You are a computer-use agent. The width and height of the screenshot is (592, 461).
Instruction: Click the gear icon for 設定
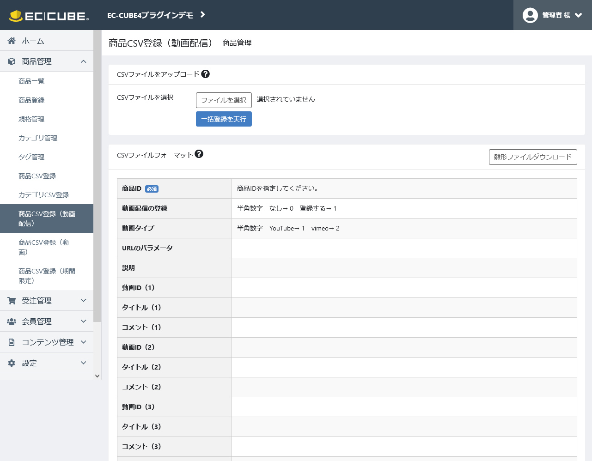(12, 363)
